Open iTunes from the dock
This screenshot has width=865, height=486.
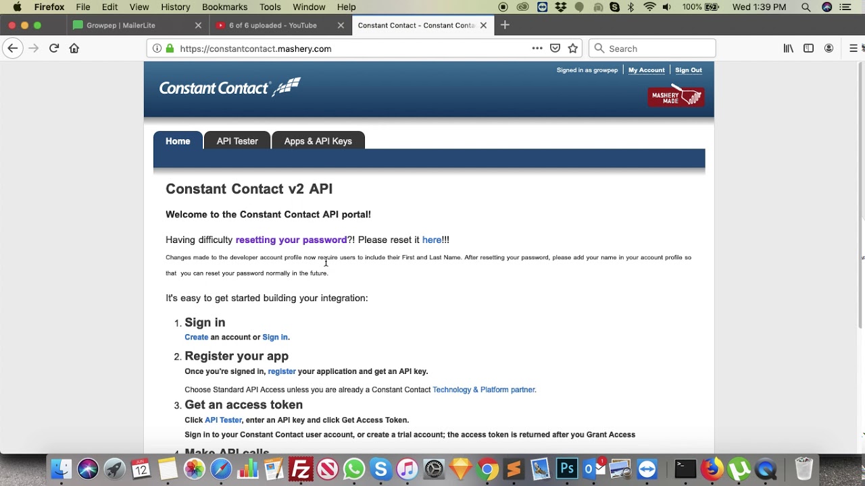pyautogui.click(x=407, y=469)
